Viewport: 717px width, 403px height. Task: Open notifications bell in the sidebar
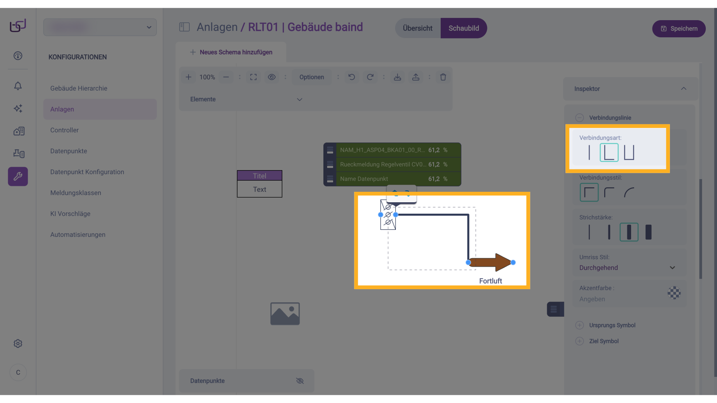tap(18, 86)
